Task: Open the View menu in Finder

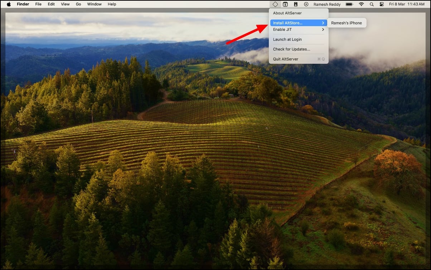Action: [65, 4]
